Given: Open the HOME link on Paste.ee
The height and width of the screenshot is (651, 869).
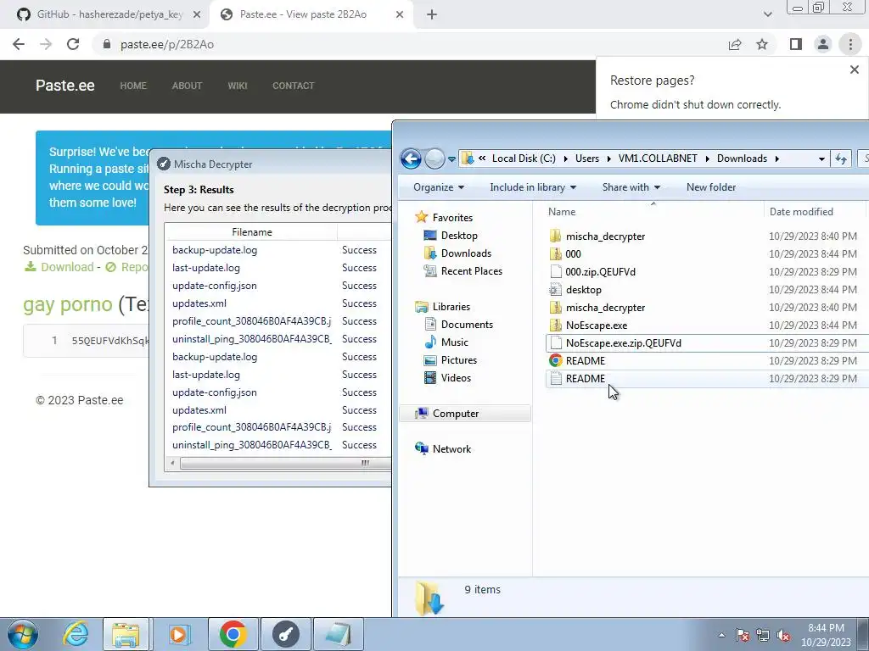Looking at the screenshot, I should [x=133, y=86].
